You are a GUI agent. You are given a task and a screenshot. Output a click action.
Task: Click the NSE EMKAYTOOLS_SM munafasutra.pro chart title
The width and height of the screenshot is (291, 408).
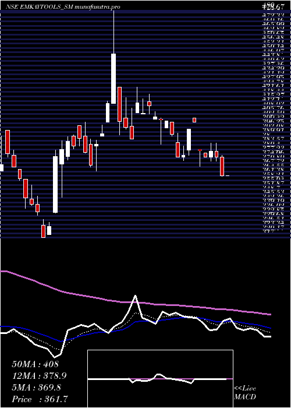[x=63, y=7]
